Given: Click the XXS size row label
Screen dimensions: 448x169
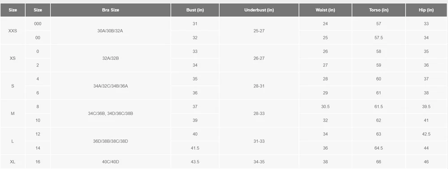Looking at the screenshot, I should 13,31.
